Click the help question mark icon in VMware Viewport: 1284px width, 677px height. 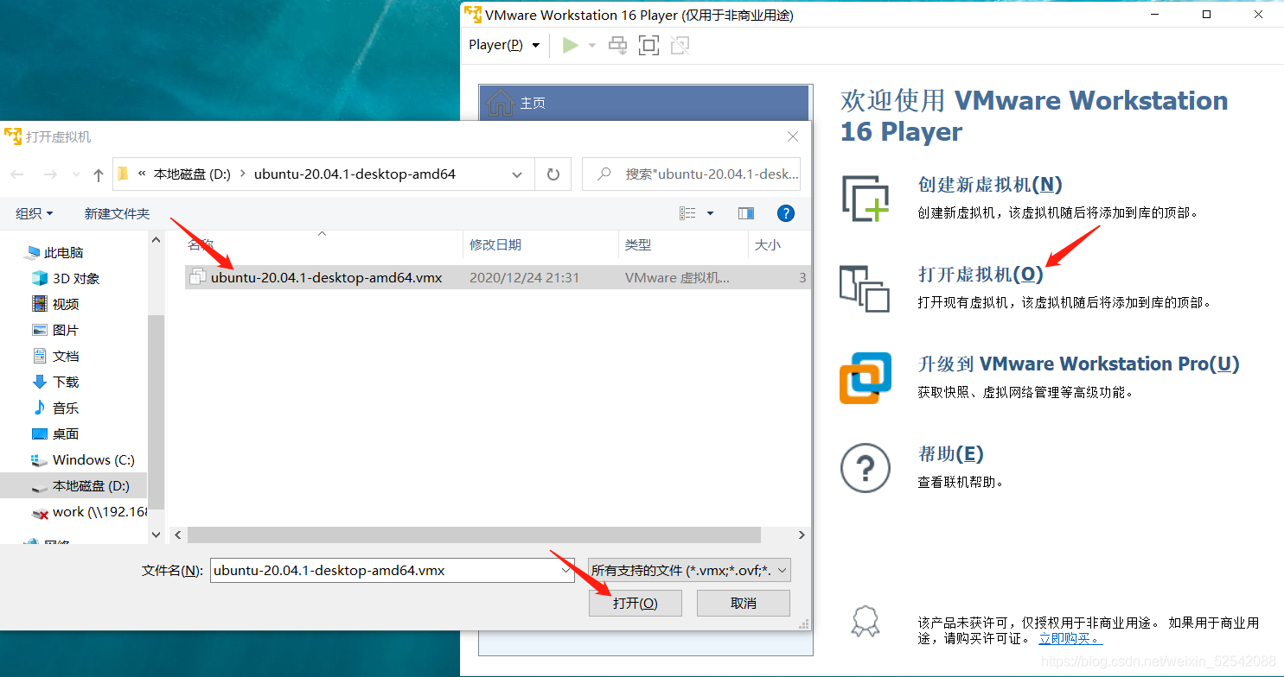866,468
